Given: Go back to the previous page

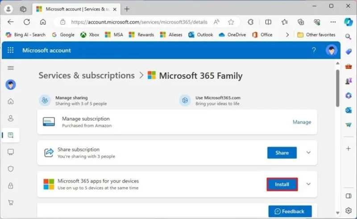Looking at the screenshot, I should tap(10, 22).
